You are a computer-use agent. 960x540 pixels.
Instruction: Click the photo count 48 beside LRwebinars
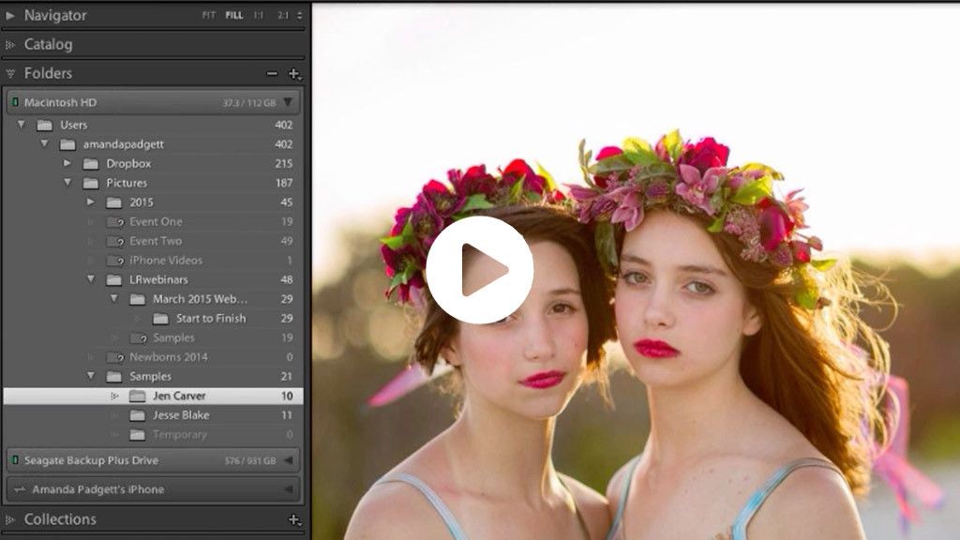point(286,279)
